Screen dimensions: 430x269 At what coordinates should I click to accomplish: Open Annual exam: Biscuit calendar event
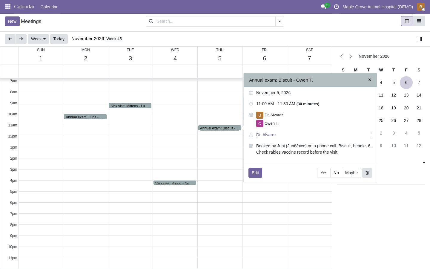pos(219,128)
